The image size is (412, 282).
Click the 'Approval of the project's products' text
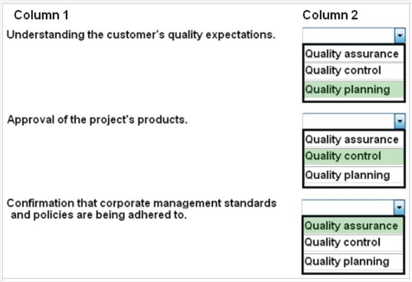tap(97, 120)
